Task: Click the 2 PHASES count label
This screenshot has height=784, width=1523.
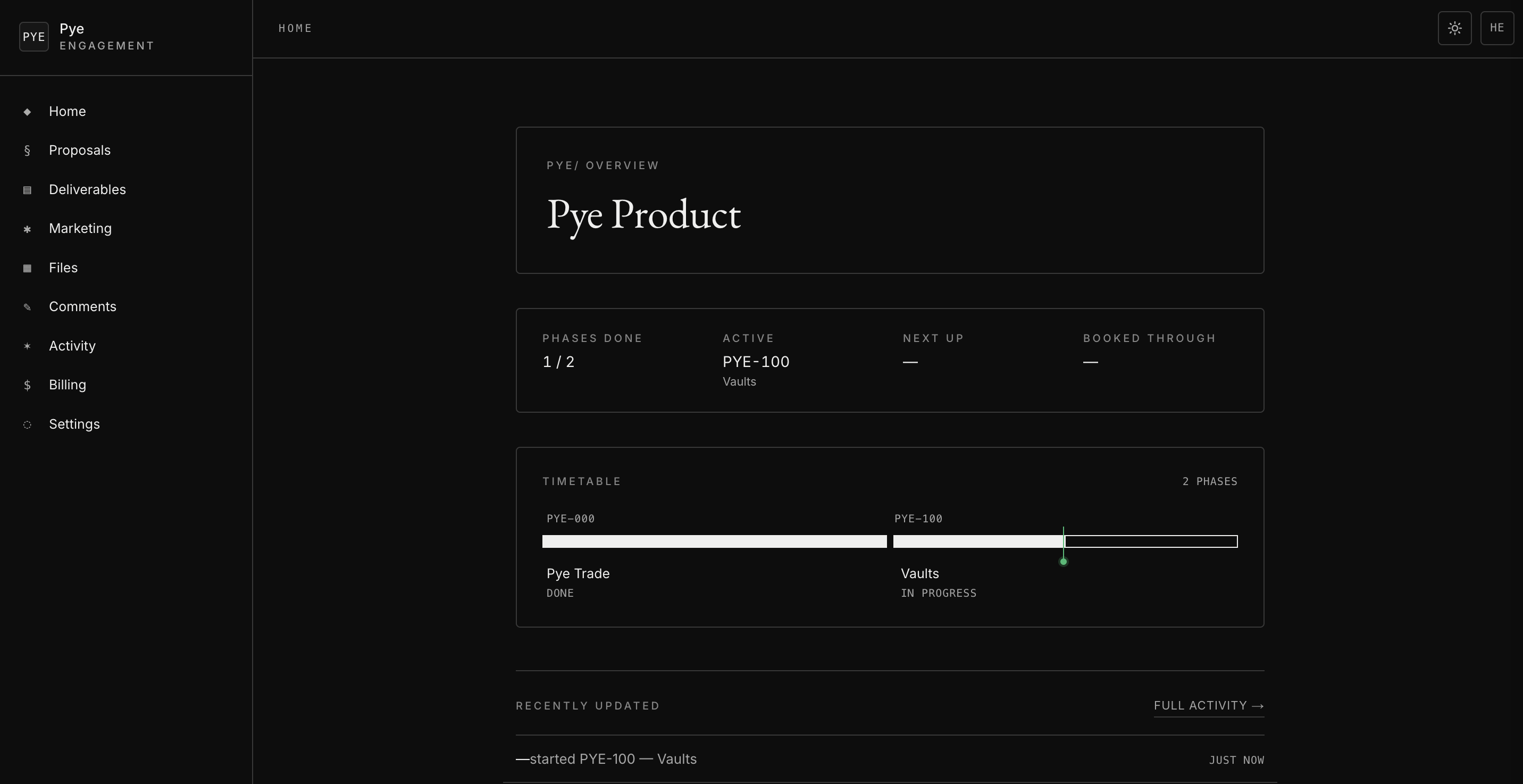Action: pos(1210,481)
